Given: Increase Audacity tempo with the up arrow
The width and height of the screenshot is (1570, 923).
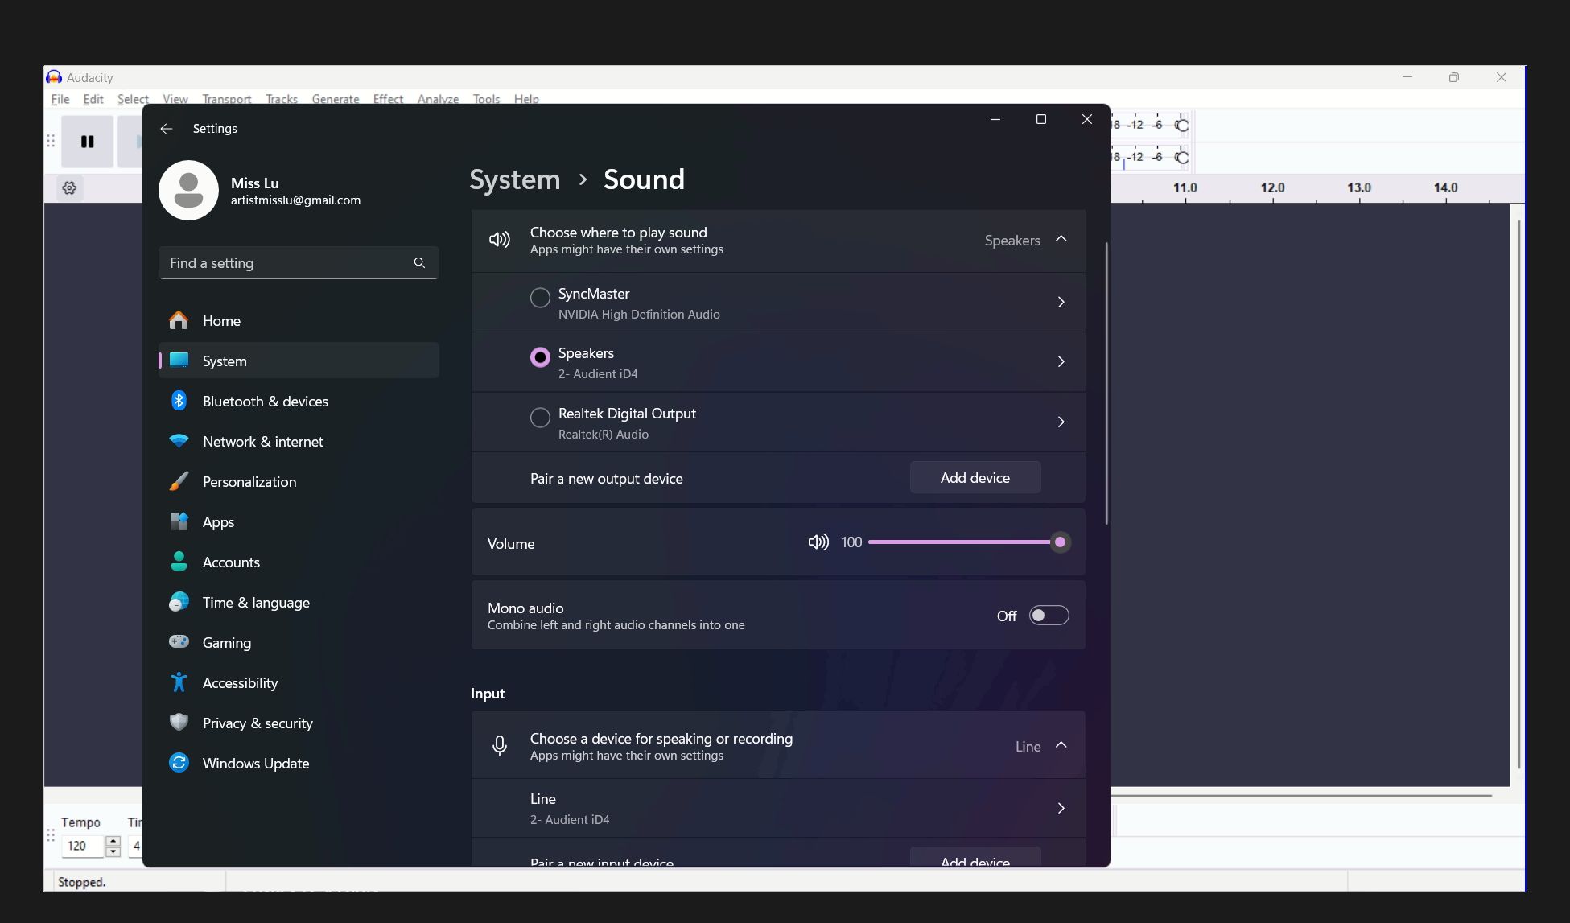Looking at the screenshot, I should pyautogui.click(x=113, y=841).
